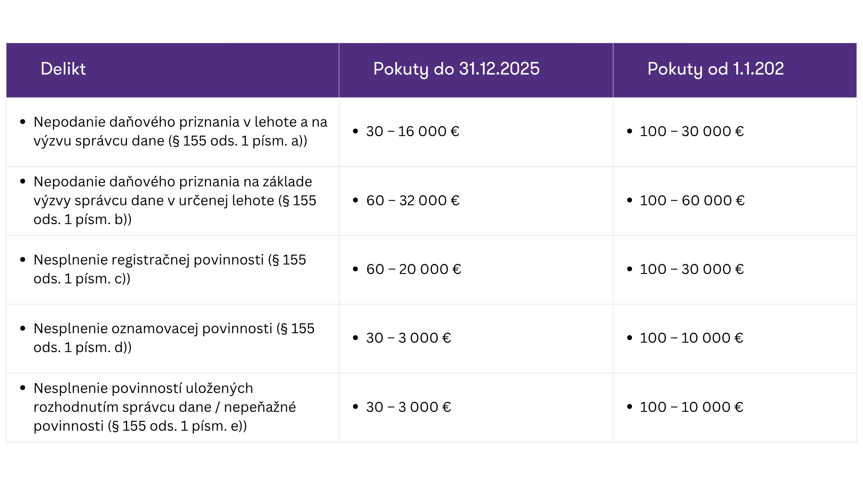The width and height of the screenshot is (863, 485).
Task: Click the new fine for registračná povinnosť
Action: [x=692, y=269]
